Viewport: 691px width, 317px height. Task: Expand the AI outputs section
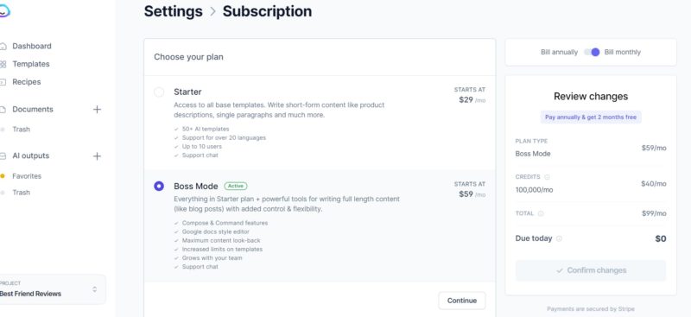(x=31, y=156)
